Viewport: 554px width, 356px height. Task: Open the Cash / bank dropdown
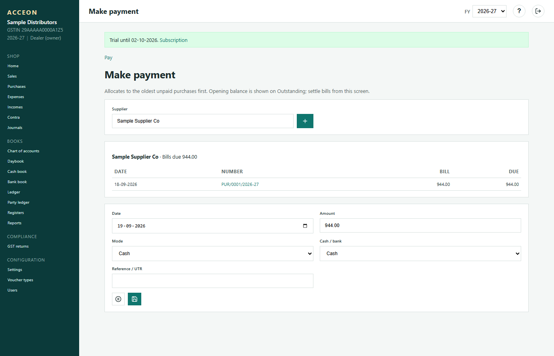pos(420,254)
